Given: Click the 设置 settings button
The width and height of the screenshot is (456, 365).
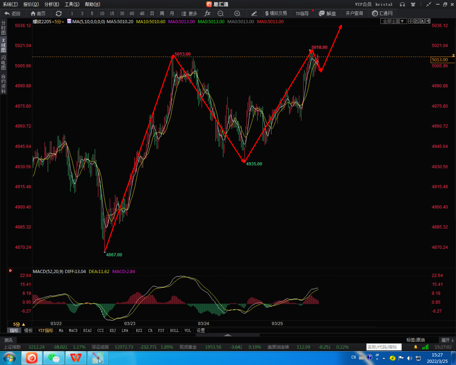Looking at the screenshot, I should 201,330.
